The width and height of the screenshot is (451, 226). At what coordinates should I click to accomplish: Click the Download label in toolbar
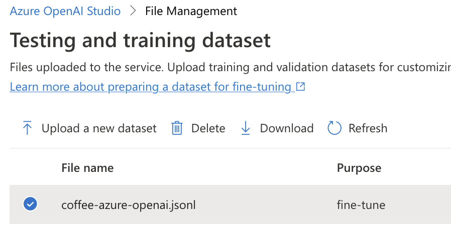click(x=287, y=128)
